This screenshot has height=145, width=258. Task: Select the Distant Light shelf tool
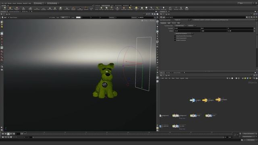coord(130,8)
